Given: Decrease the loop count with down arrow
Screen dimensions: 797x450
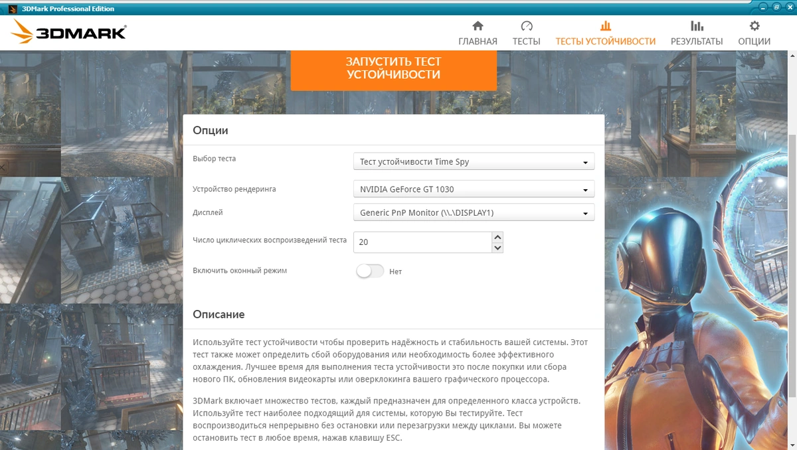Looking at the screenshot, I should (x=497, y=248).
